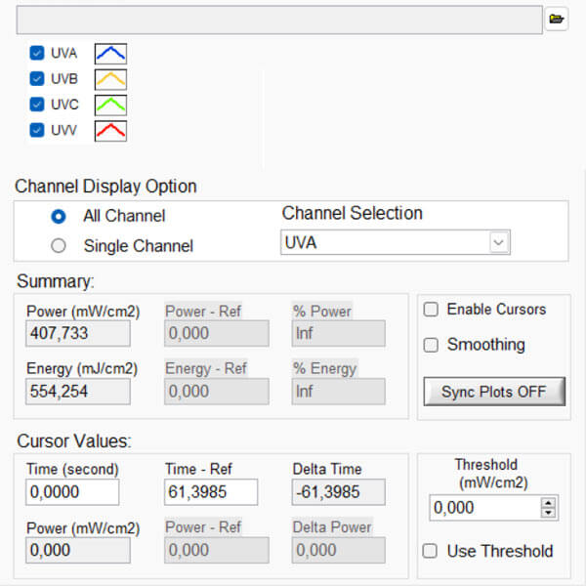Check the Use Threshold box

(x=431, y=551)
